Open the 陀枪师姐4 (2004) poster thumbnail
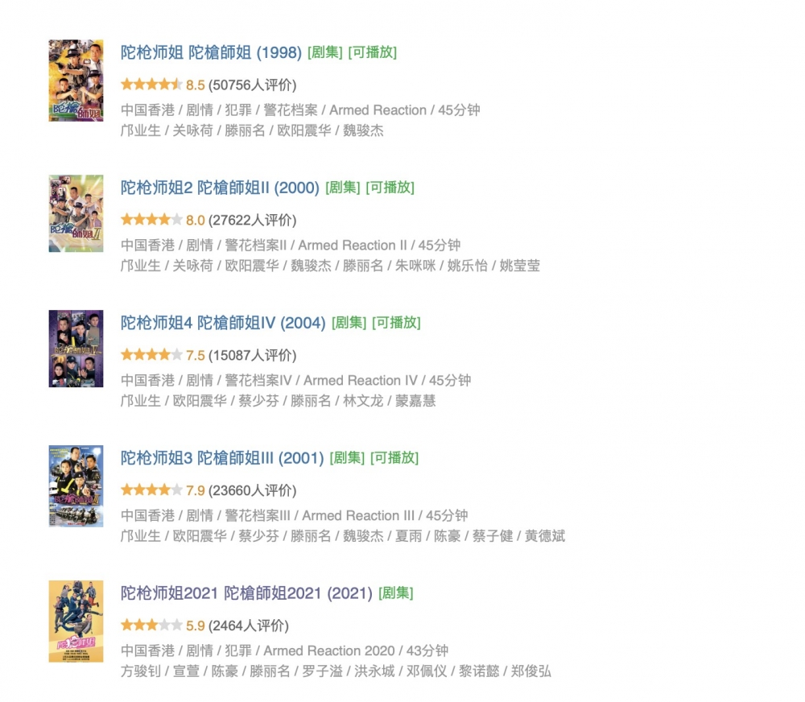The height and width of the screenshot is (702, 805). [76, 349]
